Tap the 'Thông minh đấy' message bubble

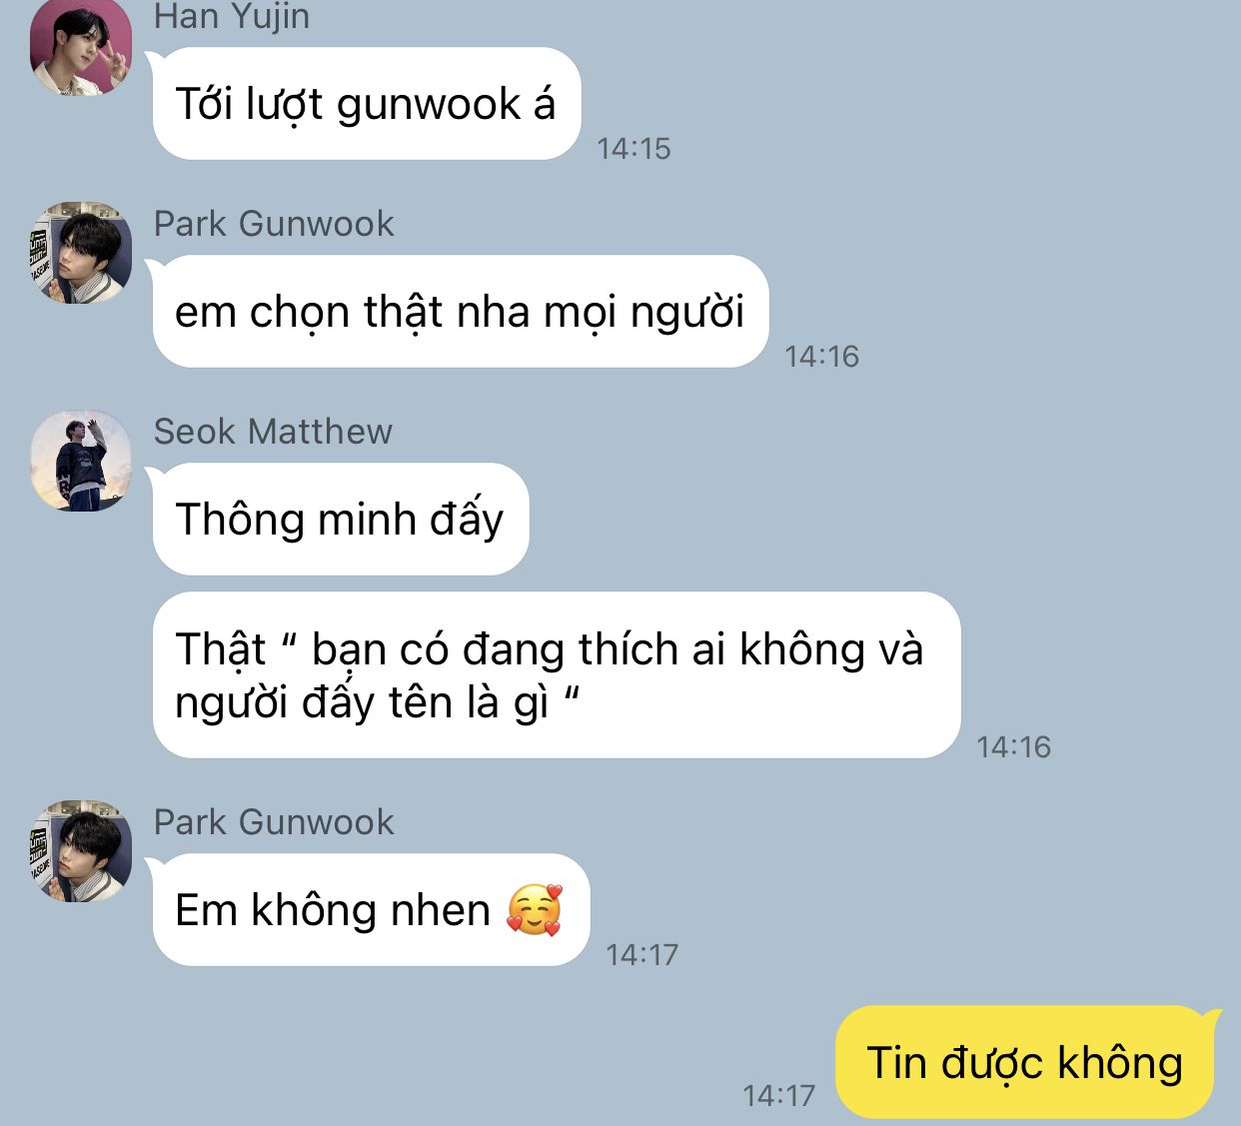(341, 520)
